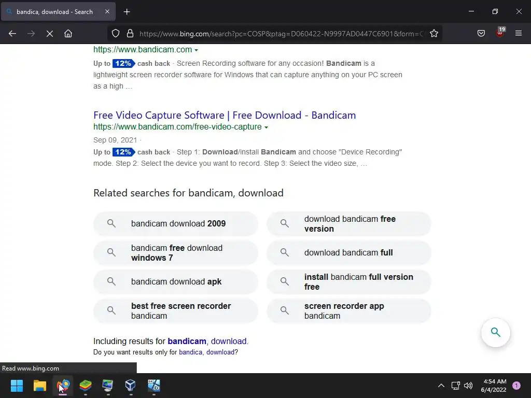Click the bold bandicam link in Including results

tap(187, 341)
